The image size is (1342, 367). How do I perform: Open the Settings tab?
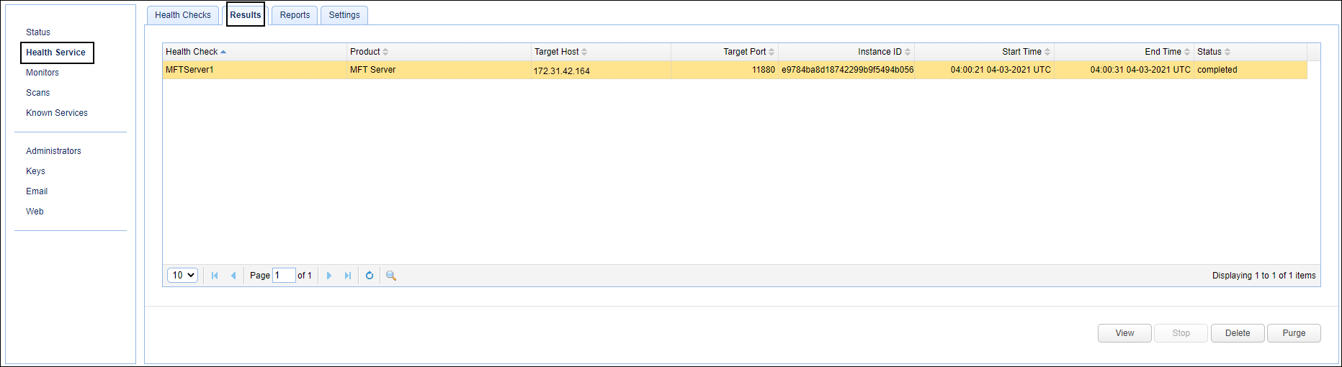(344, 15)
